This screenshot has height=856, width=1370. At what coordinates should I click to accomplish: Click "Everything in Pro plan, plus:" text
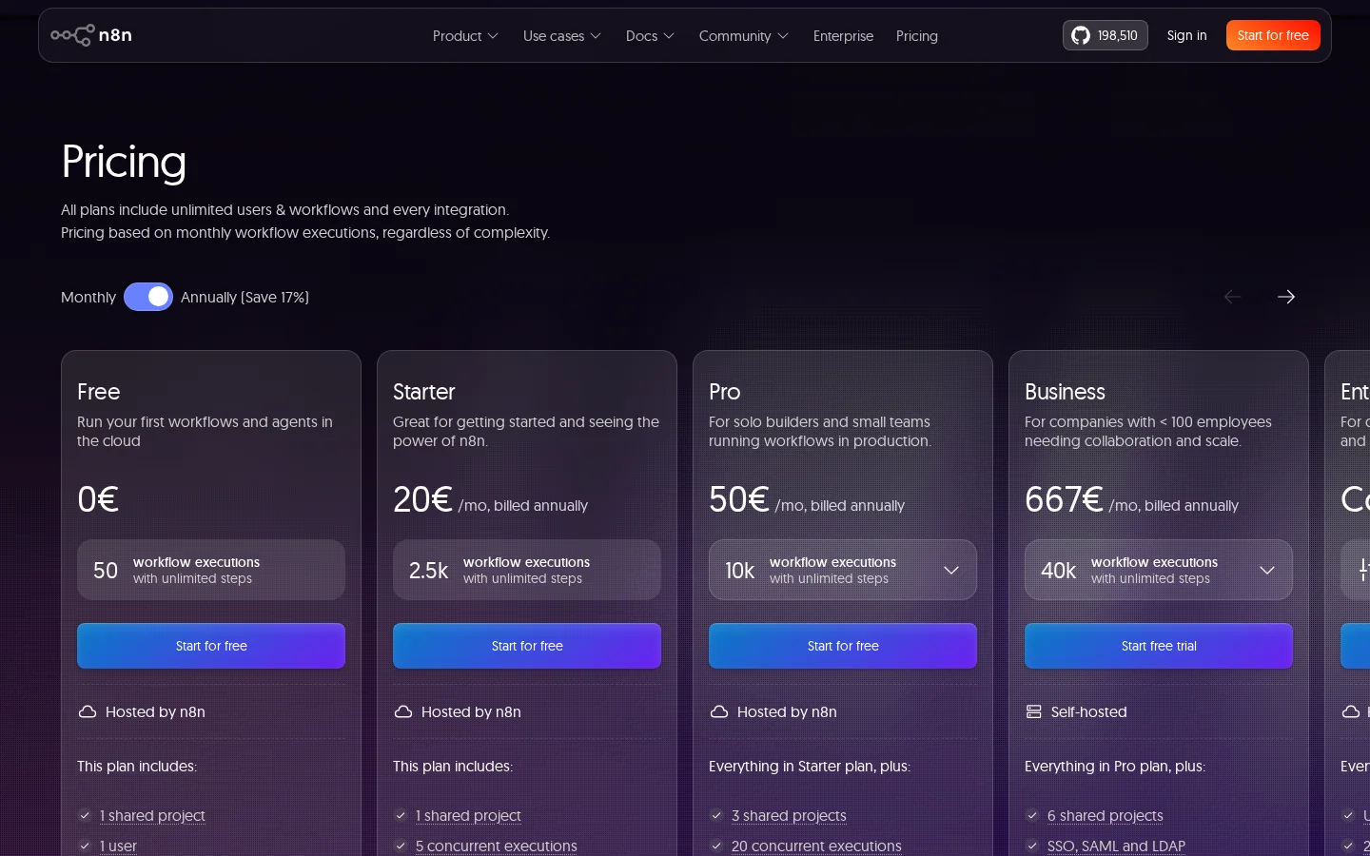[1115, 766]
